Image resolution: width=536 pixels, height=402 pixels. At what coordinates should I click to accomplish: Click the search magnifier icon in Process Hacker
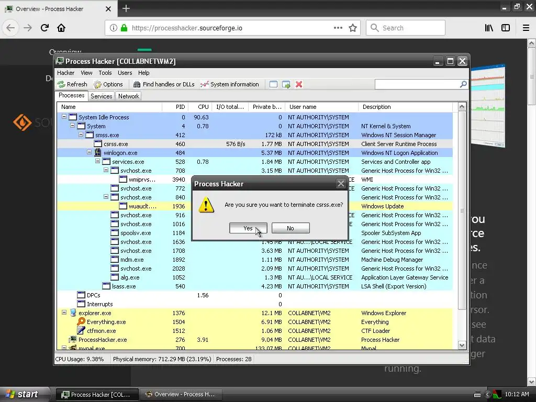[463, 84]
